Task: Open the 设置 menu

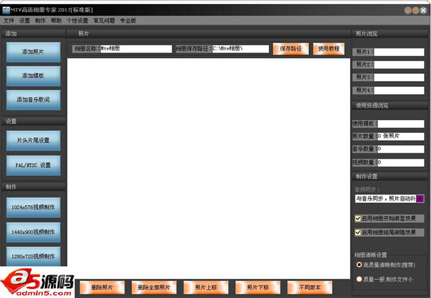Action: (x=25, y=21)
